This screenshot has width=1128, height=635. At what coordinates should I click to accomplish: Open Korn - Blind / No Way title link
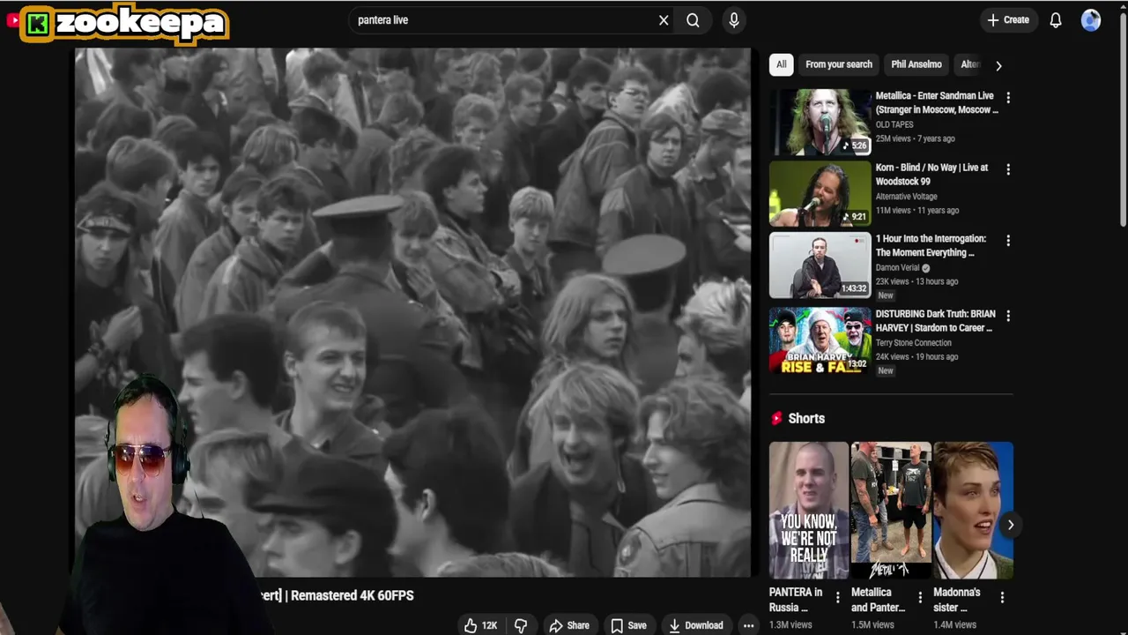(x=931, y=174)
